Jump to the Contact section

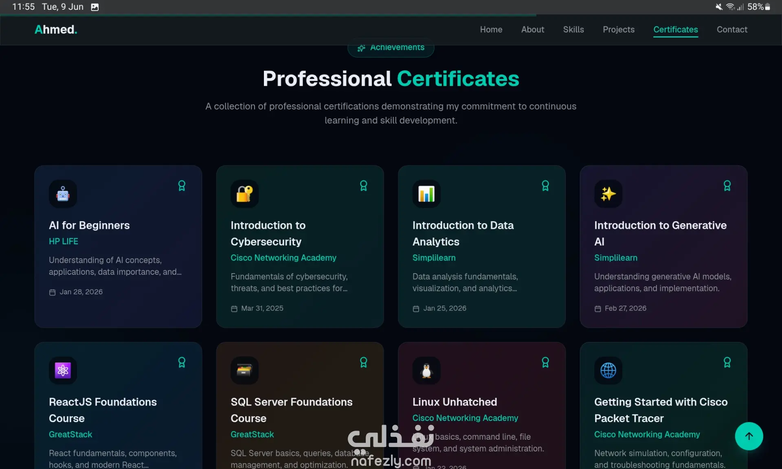coord(732,30)
